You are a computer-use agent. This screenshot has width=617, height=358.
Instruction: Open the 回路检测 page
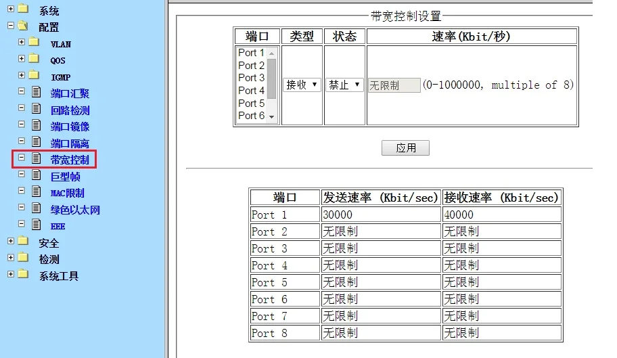pos(70,110)
